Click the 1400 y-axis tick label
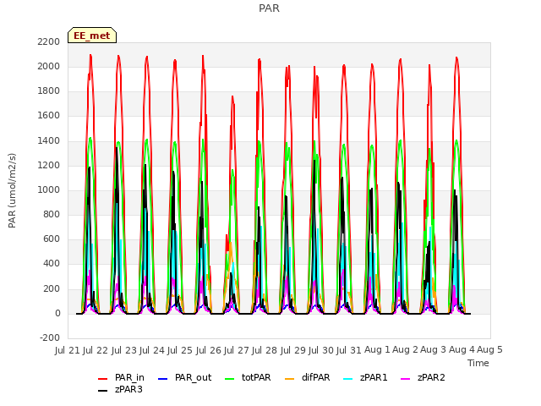The image size is (541, 406). [x=49, y=140]
